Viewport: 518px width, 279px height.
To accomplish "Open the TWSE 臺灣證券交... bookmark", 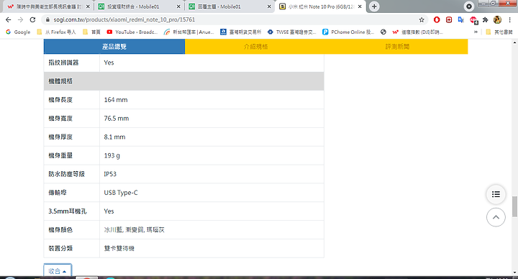I will 292,32.
